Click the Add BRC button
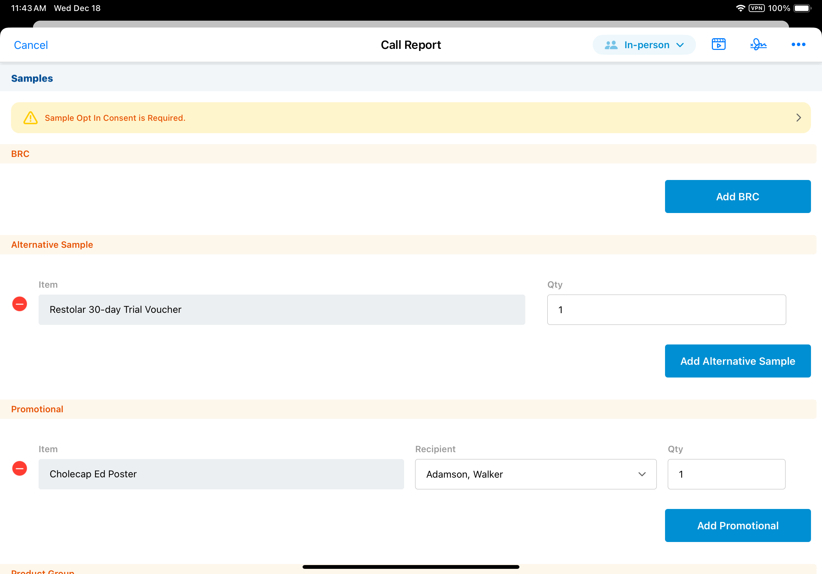 (x=737, y=196)
